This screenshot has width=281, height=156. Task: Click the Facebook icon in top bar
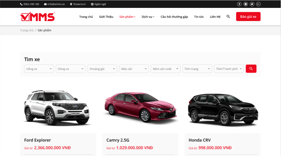pos(239,4)
